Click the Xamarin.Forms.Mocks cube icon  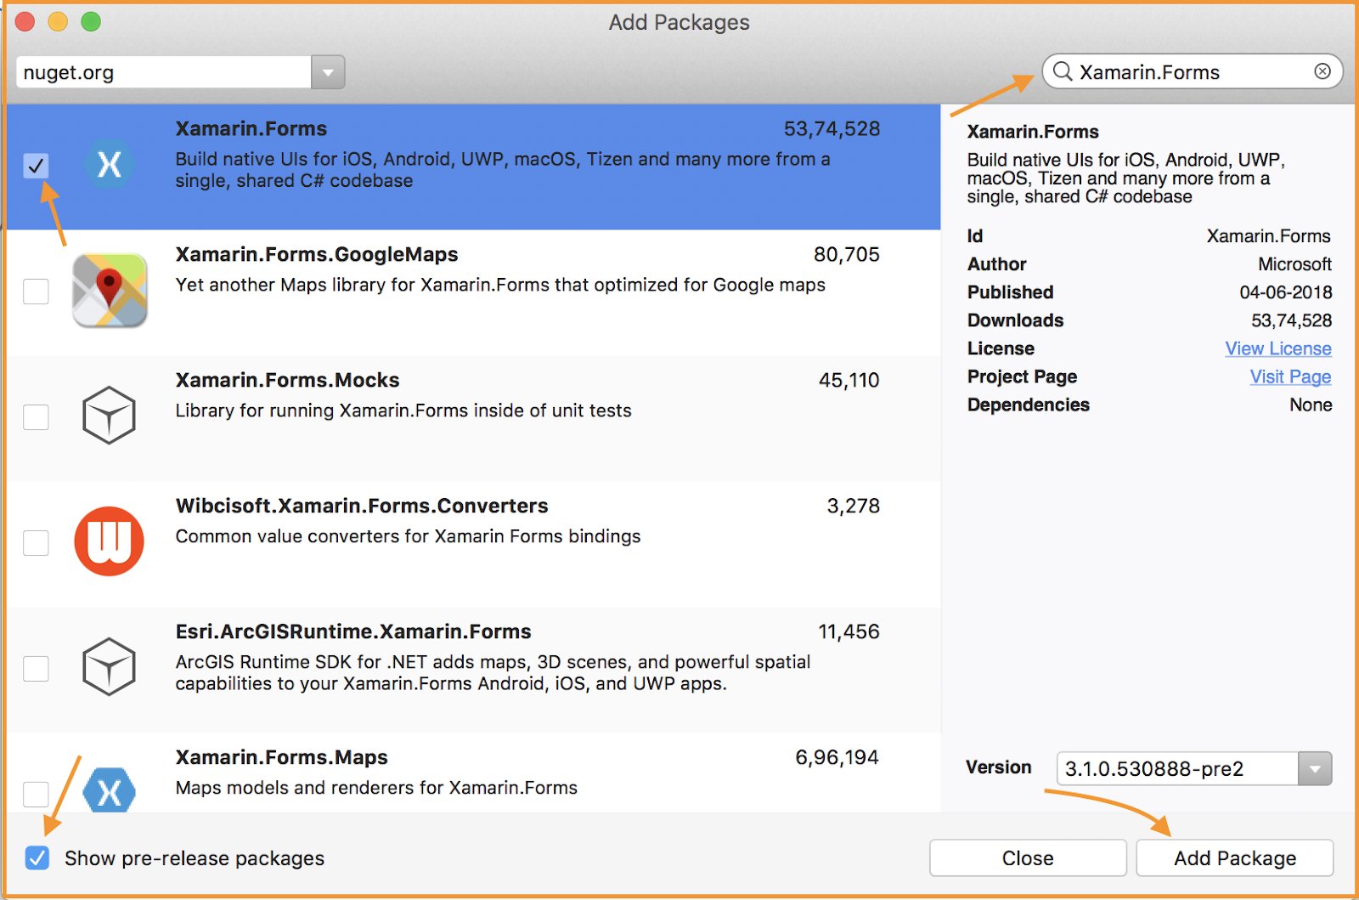(x=109, y=416)
